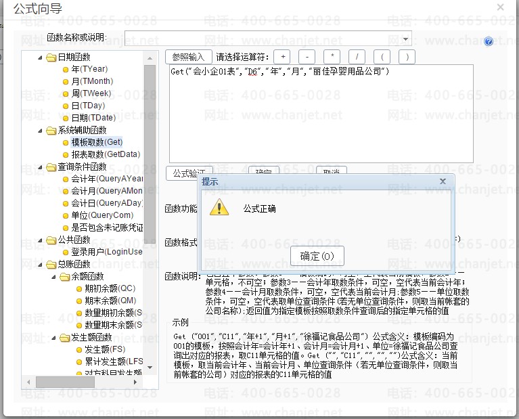The height and width of the screenshot is (419, 519).
Task: Insert the divide operator
Action: (357, 57)
